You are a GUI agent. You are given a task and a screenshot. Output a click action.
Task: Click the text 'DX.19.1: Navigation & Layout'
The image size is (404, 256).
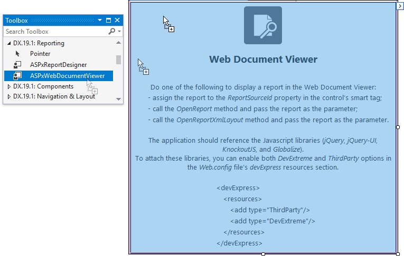click(54, 96)
